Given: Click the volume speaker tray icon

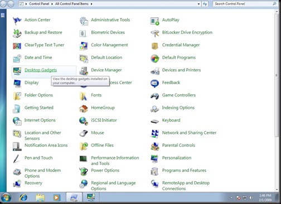Looking at the screenshot, I should (251, 198).
